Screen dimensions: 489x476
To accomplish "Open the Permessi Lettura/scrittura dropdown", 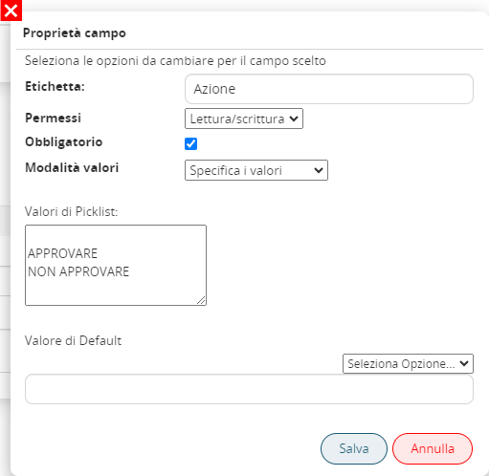I will point(244,119).
